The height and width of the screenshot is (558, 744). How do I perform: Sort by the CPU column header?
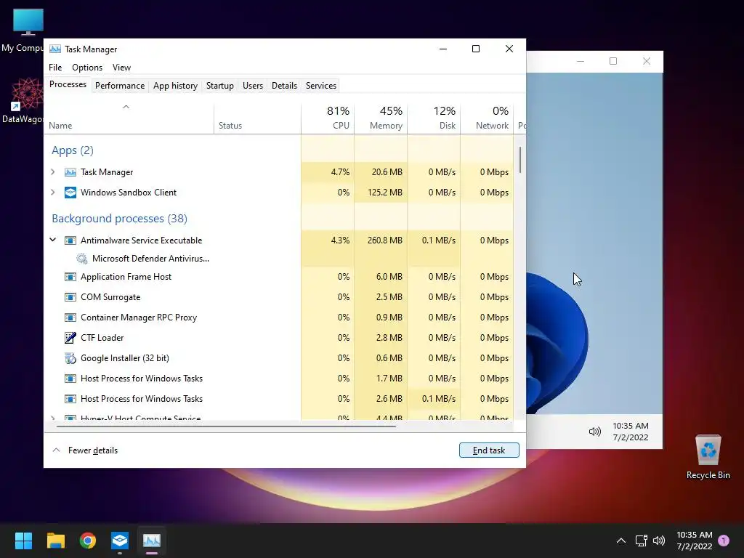click(x=328, y=118)
